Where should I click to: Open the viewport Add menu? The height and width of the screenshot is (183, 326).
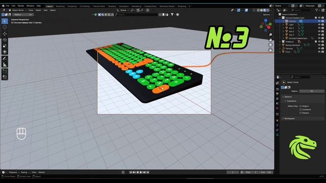coord(45,10)
